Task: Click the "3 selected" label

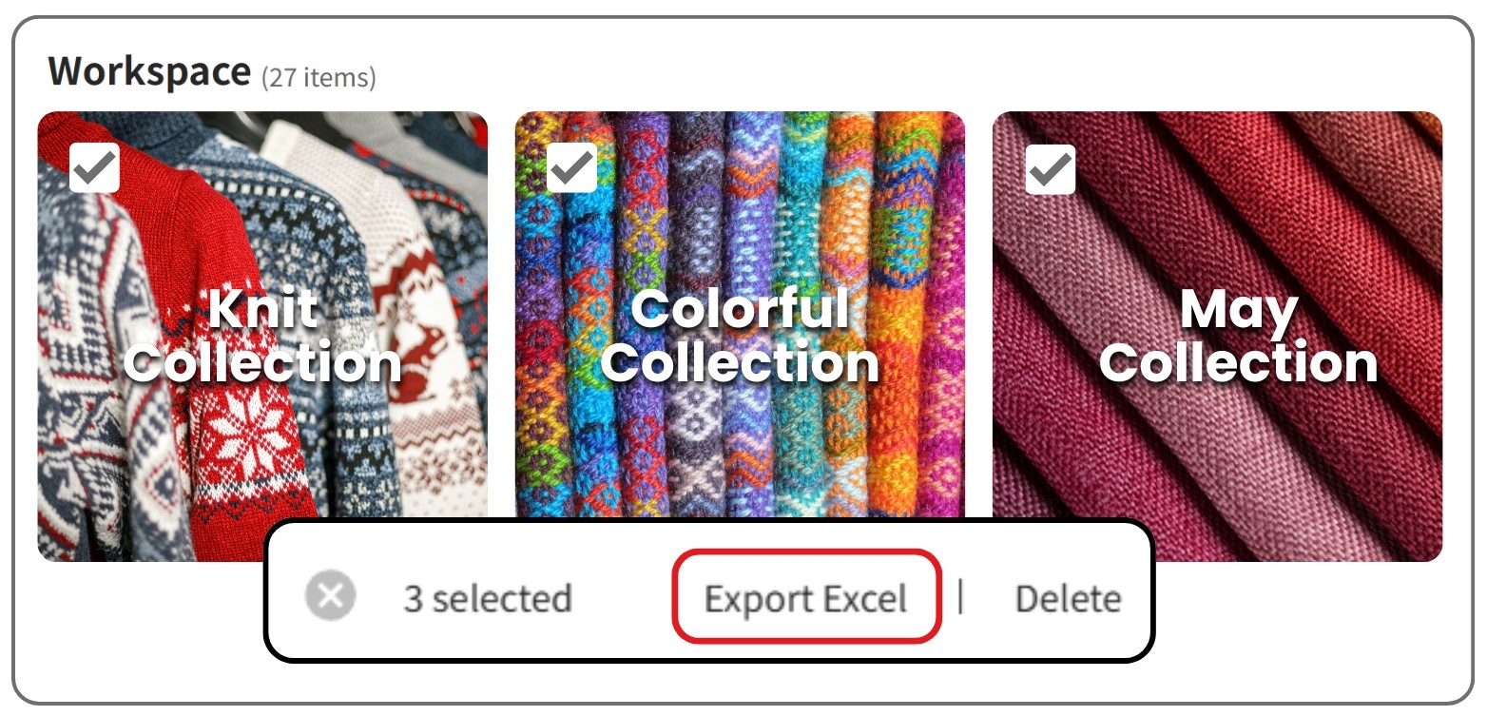Action: click(x=488, y=599)
